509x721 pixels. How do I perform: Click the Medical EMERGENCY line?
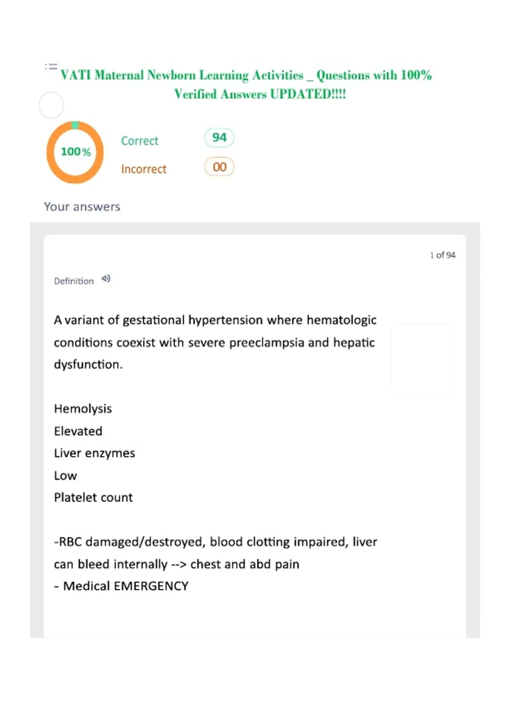[121, 586]
